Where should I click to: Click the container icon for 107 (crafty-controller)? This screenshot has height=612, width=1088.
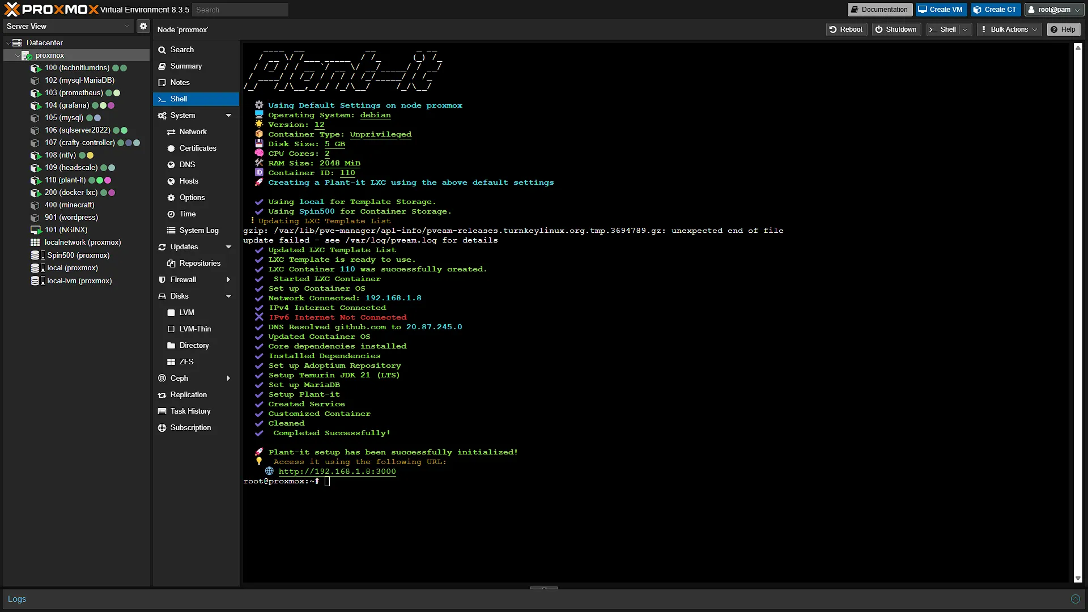pos(36,143)
